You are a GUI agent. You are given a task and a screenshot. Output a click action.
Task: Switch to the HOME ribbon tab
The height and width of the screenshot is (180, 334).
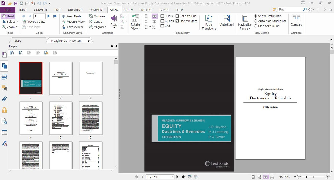pyautogui.click(x=23, y=10)
